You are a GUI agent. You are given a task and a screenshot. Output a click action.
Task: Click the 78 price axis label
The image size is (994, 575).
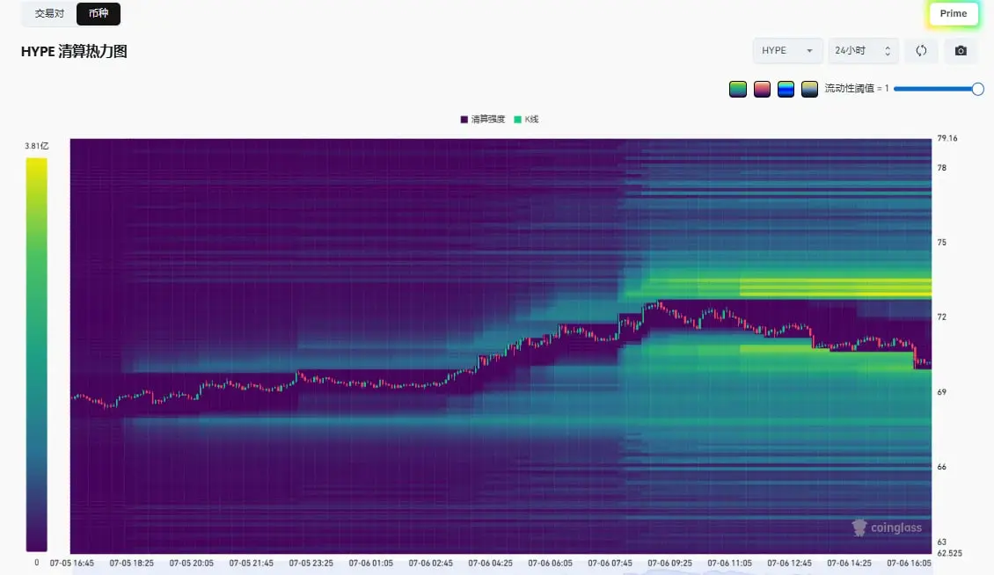(941, 168)
